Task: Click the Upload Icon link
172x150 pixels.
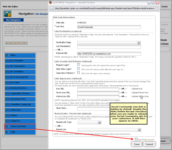Action: coord(137,89)
